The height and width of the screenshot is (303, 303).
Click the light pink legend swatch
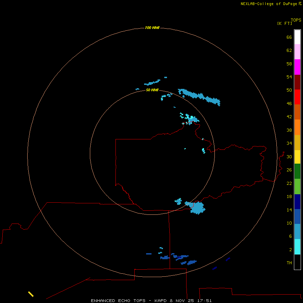pyautogui.click(x=297, y=52)
